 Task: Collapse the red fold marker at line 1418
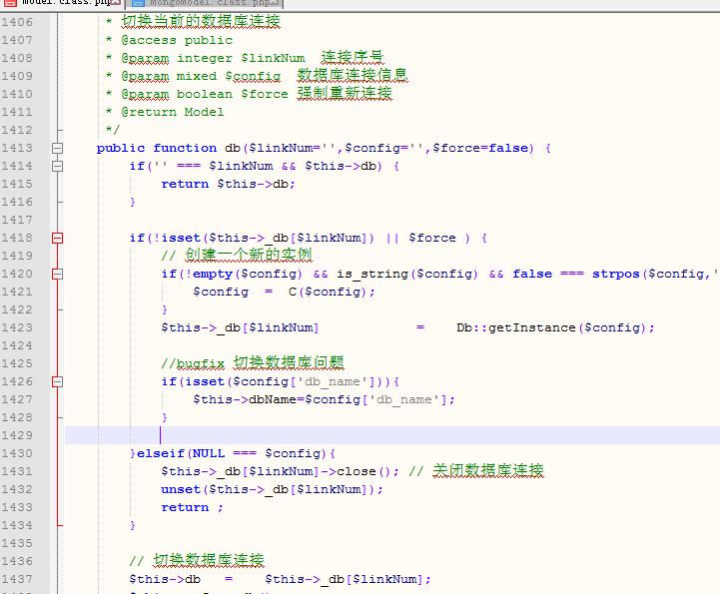pyautogui.click(x=57, y=238)
